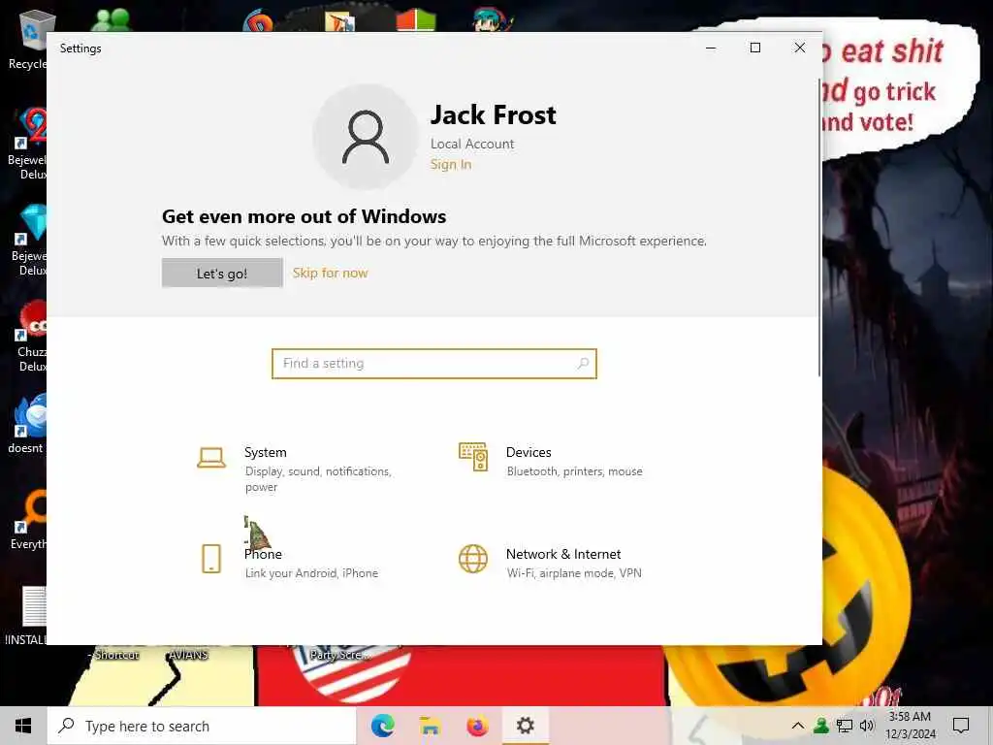Click the Let's go! button
The height and width of the screenshot is (745, 993).
222,273
